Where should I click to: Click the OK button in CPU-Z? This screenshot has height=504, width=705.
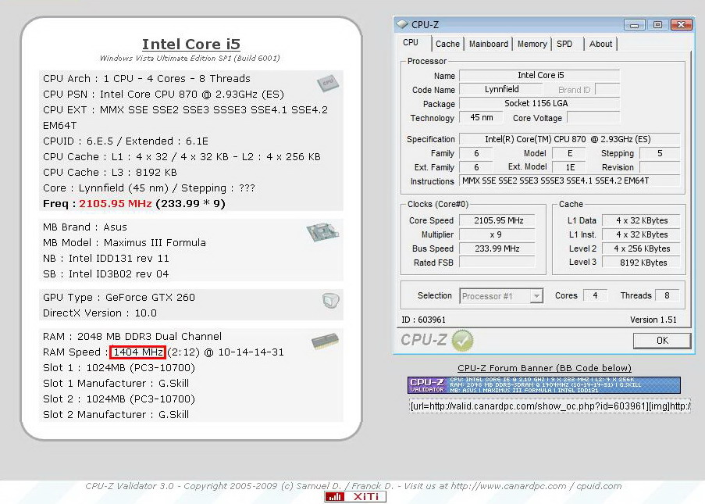pos(662,341)
